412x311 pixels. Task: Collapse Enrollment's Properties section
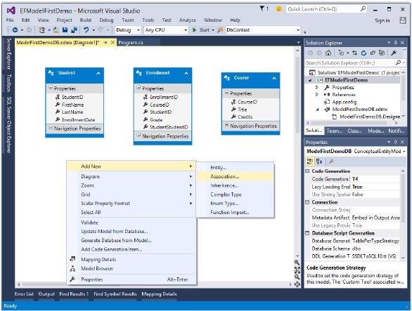tap(139, 88)
